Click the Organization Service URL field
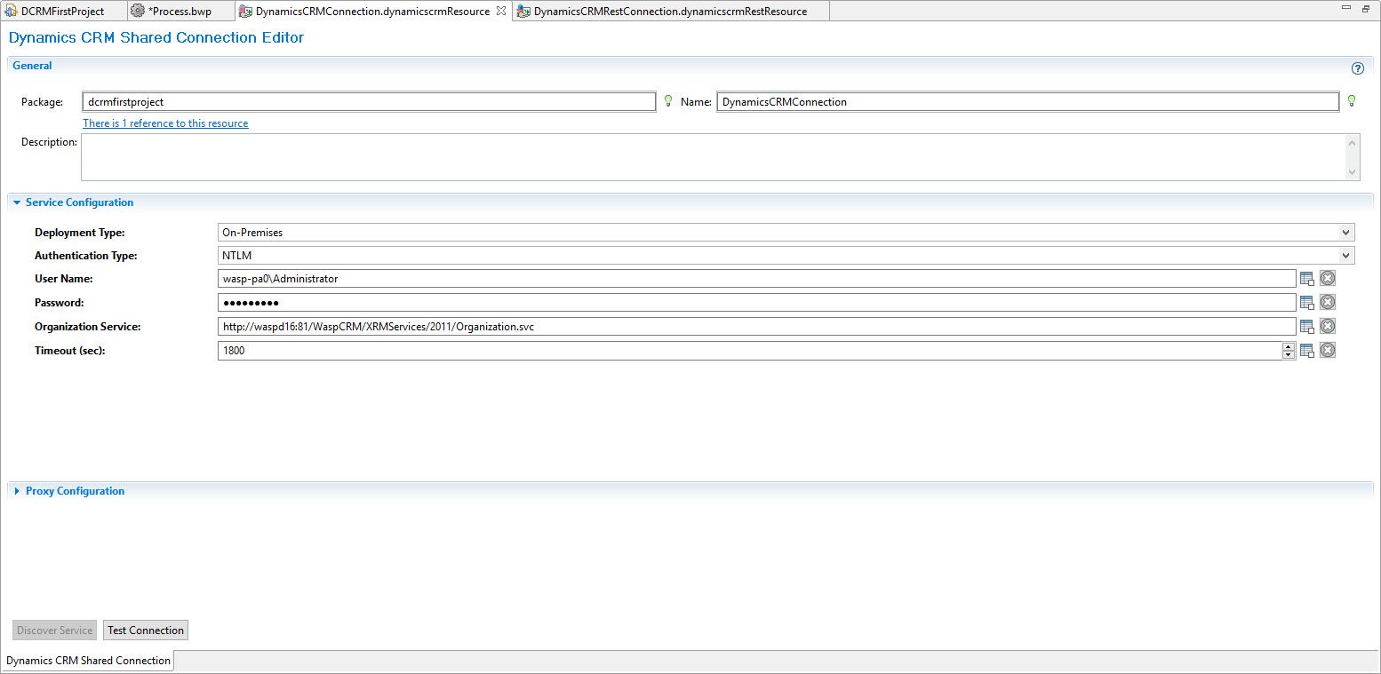 tap(756, 327)
